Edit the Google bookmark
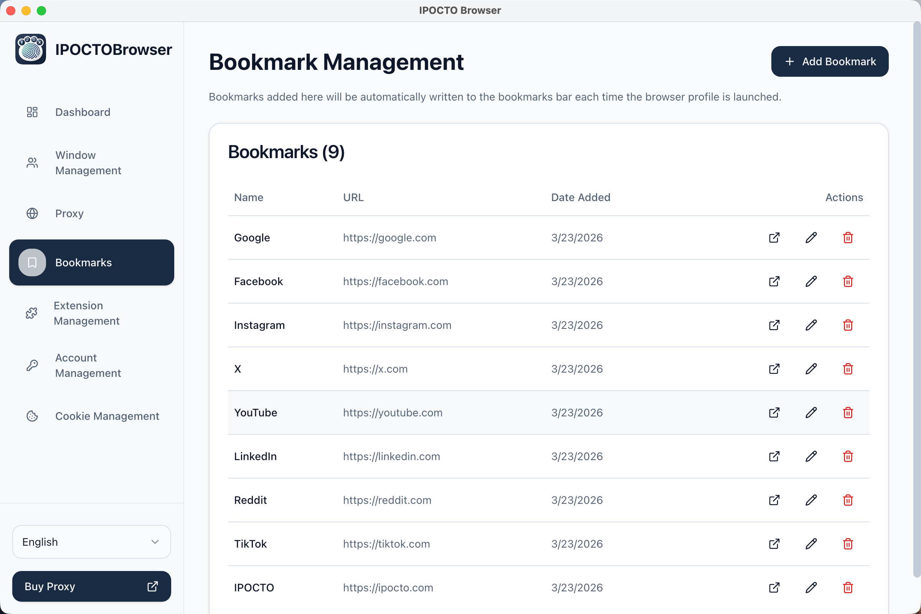 click(x=811, y=238)
